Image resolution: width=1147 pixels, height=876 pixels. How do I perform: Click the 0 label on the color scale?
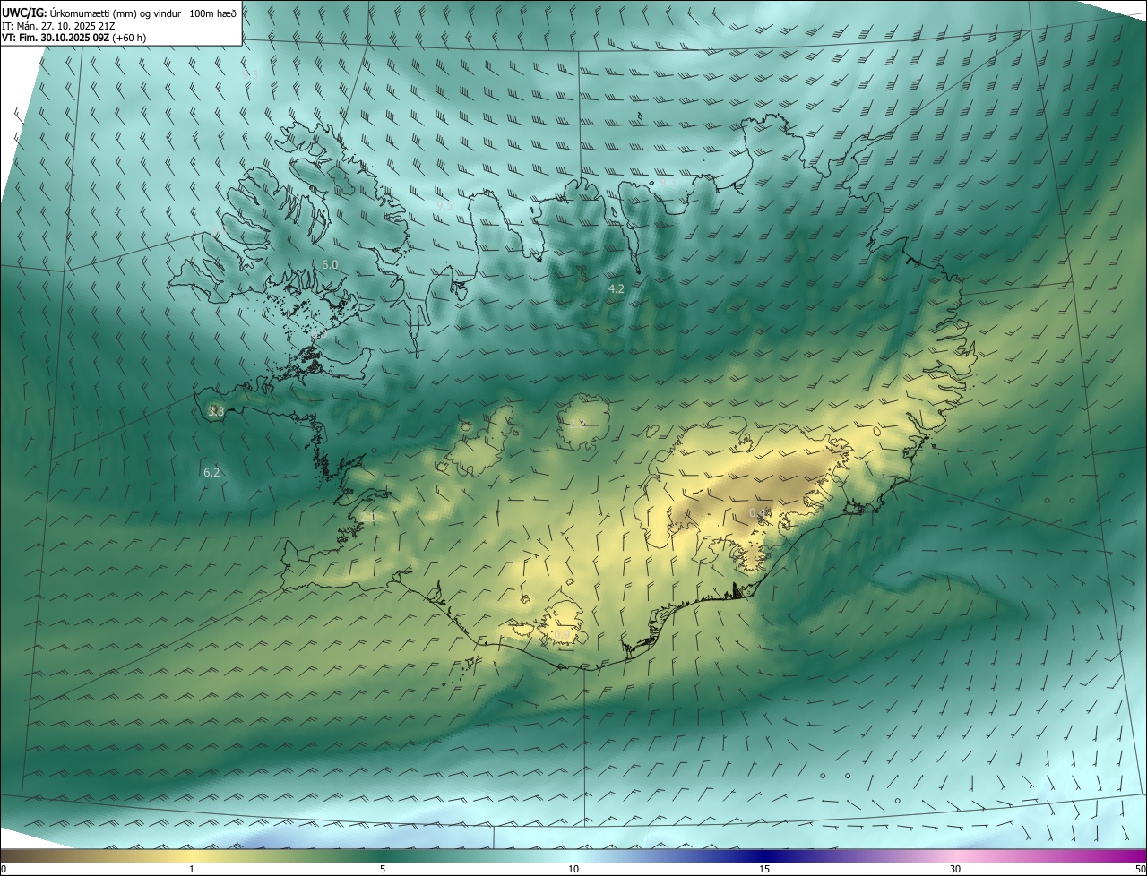4,869
